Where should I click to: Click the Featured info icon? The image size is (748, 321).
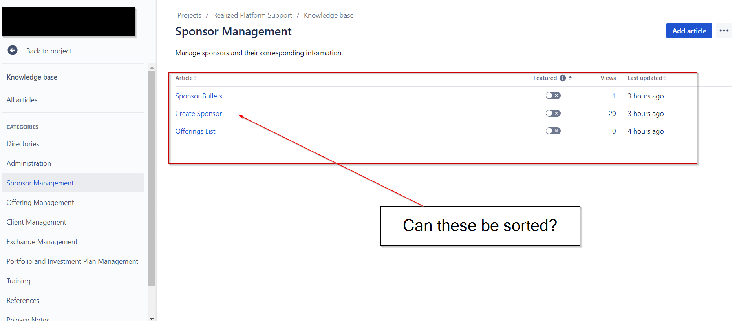point(562,78)
